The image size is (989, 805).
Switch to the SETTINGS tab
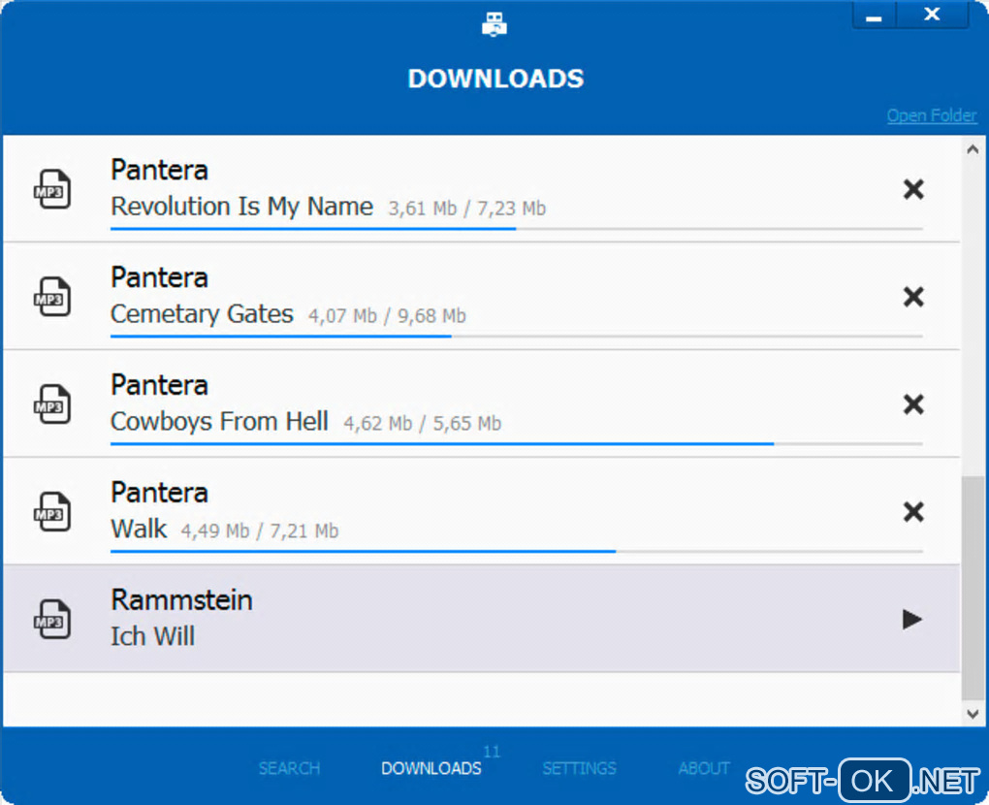579,768
